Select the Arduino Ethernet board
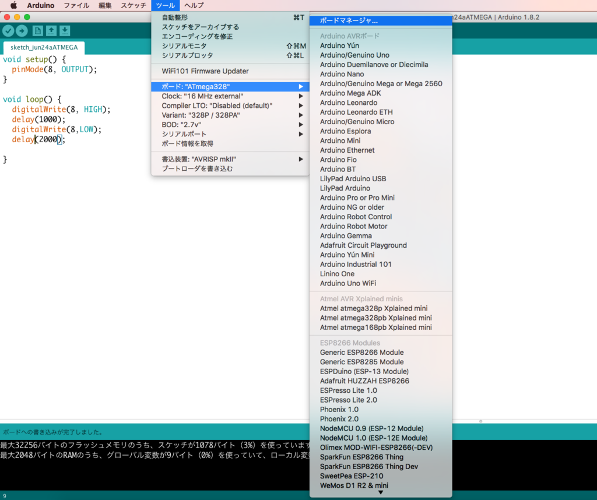The height and width of the screenshot is (500, 597). (381, 150)
